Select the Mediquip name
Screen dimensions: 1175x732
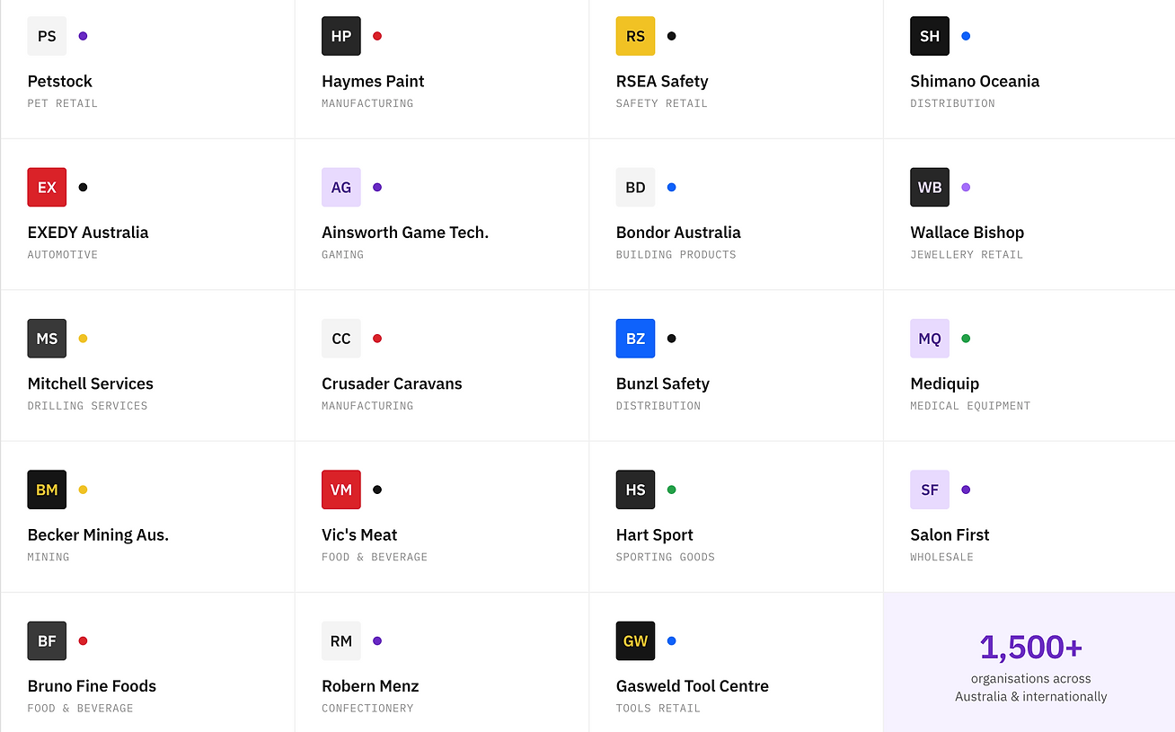[945, 384]
